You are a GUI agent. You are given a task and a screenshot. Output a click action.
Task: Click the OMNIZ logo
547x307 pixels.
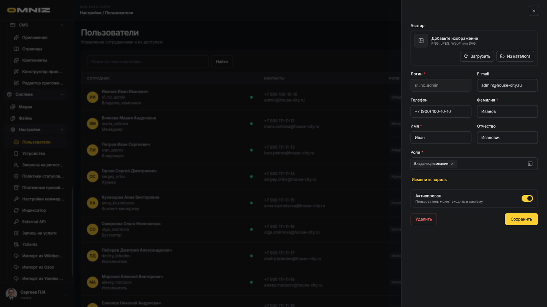[28, 10]
